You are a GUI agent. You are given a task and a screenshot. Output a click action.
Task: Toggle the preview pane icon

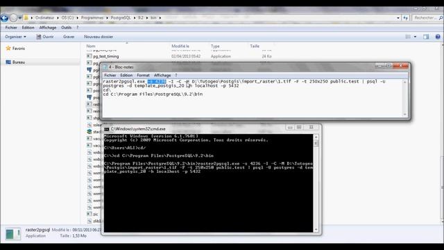click(x=426, y=37)
